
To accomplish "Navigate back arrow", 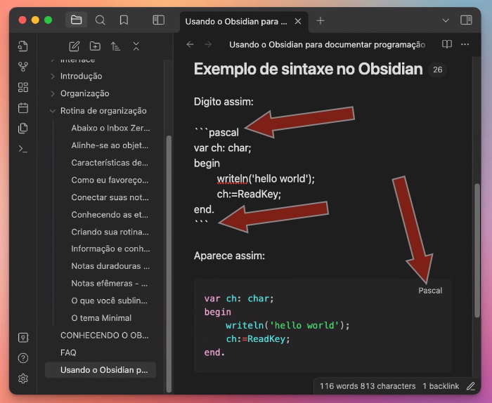I will (190, 44).
